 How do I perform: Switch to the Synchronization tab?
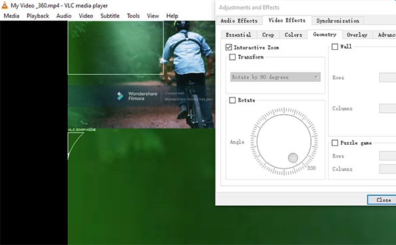337,21
